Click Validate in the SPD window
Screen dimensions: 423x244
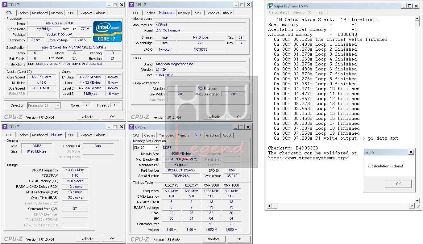pyautogui.click(x=214, y=239)
